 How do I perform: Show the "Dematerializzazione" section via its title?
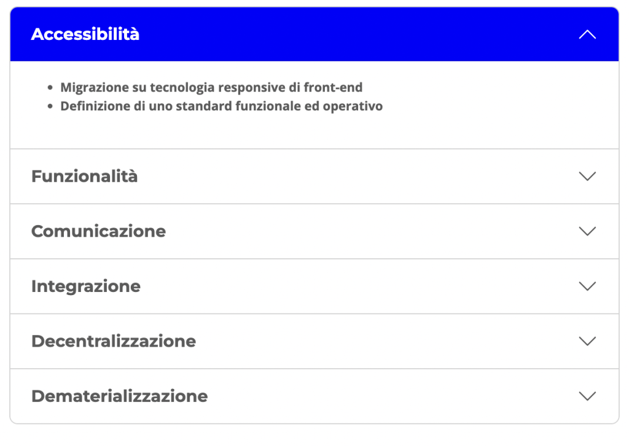(119, 396)
